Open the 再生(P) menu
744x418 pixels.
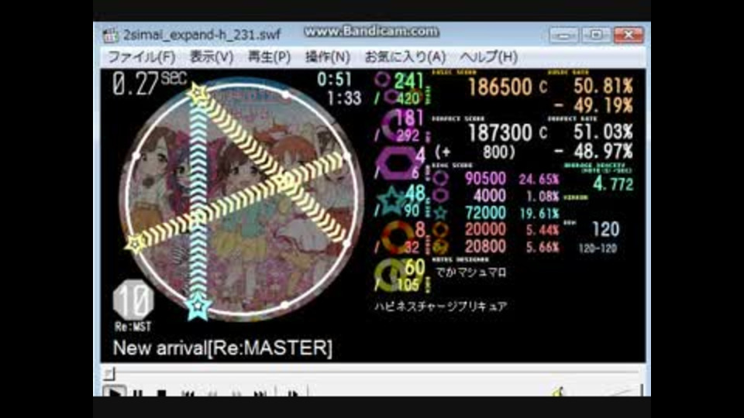(x=269, y=57)
